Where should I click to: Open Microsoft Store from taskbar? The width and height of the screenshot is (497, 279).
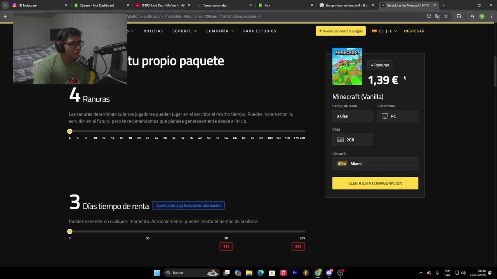272,273
